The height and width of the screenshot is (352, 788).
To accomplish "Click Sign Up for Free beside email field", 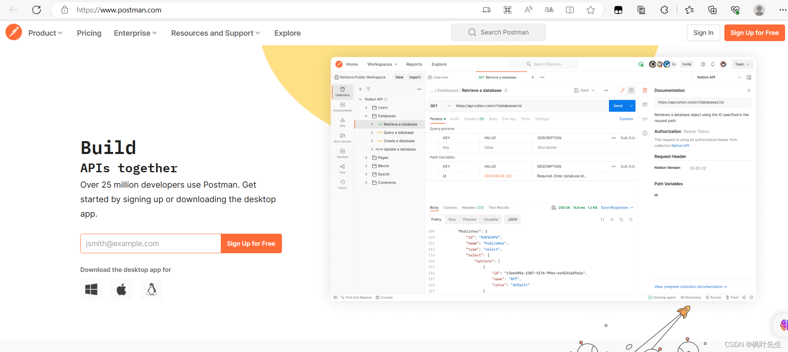I will coord(251,244).
